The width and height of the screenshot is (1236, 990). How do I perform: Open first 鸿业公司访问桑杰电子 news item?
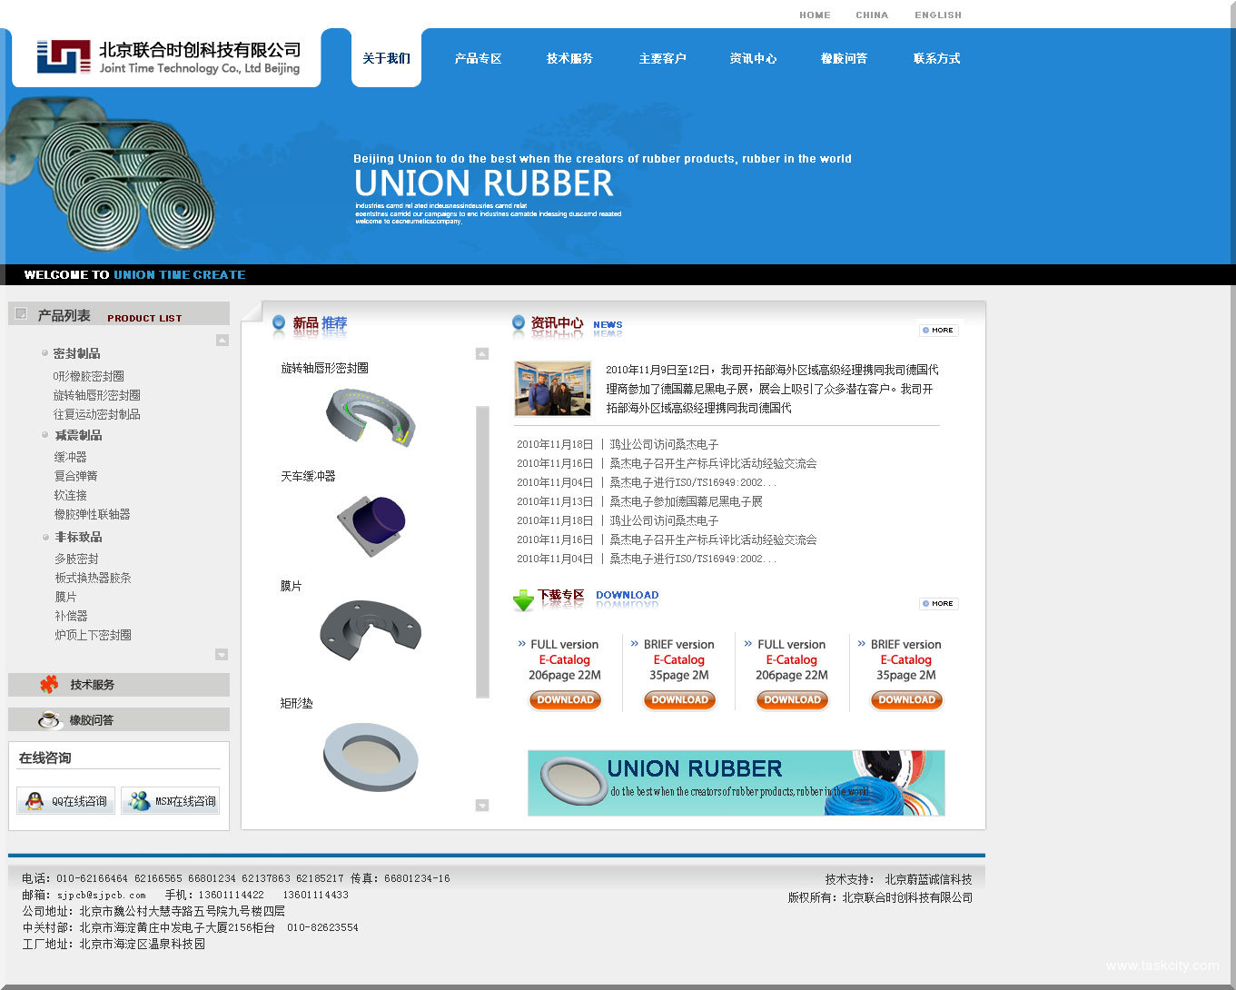(664, 444)
